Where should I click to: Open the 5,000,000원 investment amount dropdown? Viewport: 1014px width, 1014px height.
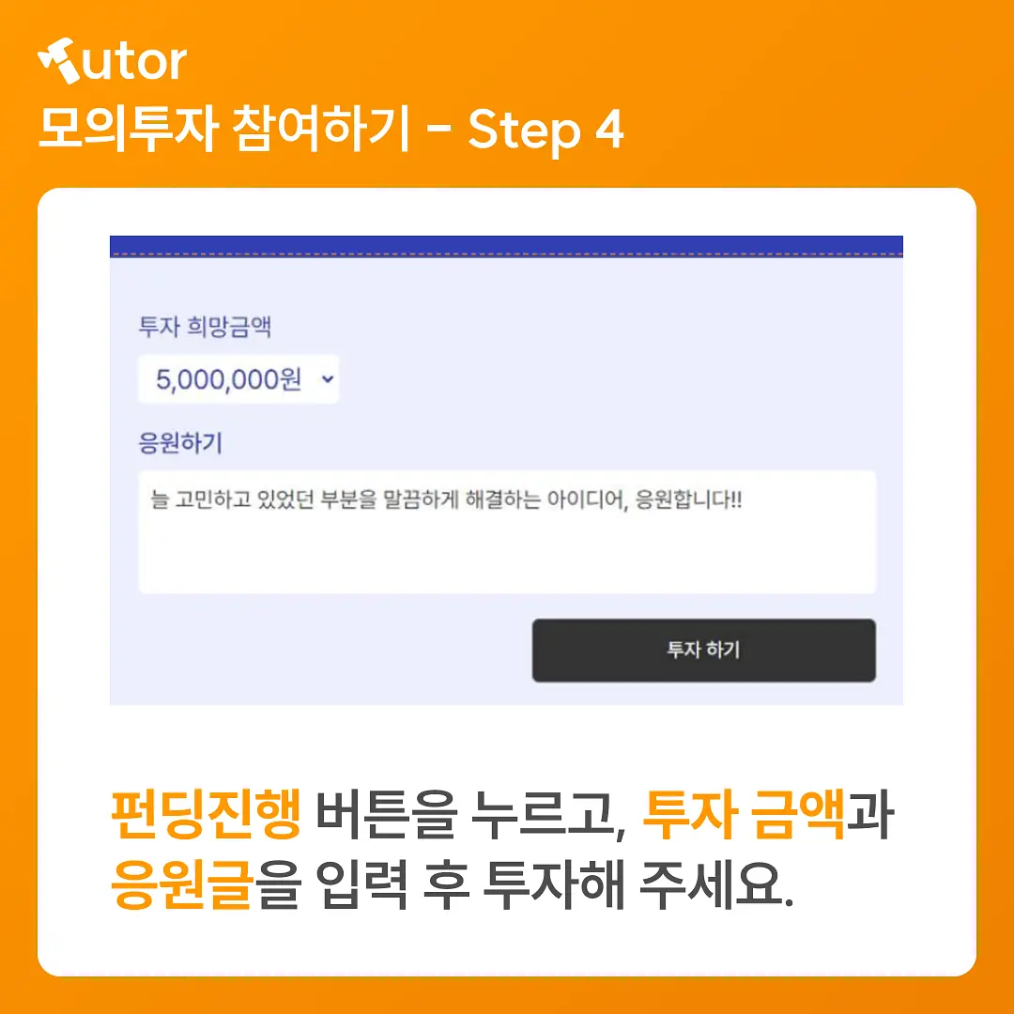click(238, 379)
